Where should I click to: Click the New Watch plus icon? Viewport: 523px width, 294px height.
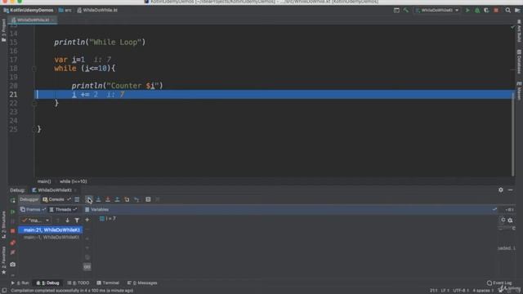pyautogui.click(x=87, y=220)
